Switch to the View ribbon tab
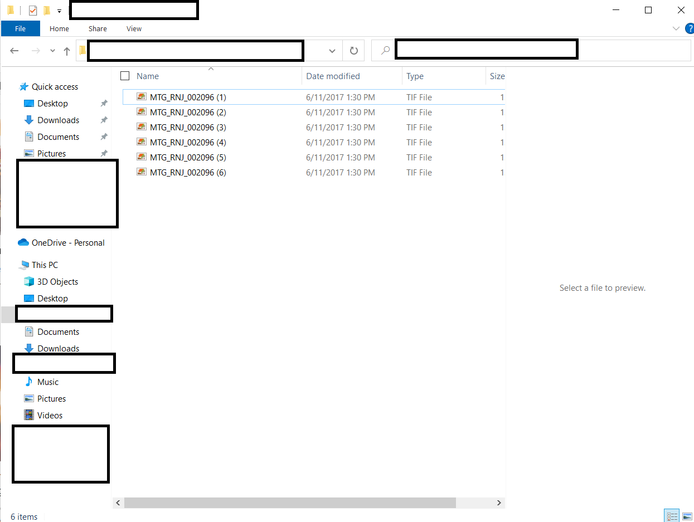This screenshot has height=522, width=694. [134, 28]
